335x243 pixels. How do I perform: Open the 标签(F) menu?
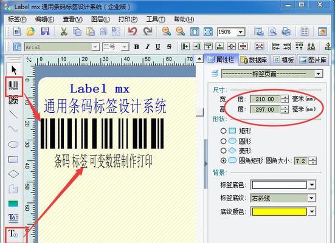click(17, 19)
